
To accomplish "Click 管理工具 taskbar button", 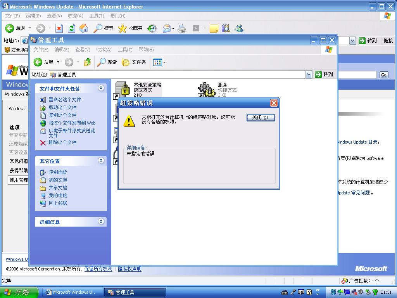I will (135, 293).
